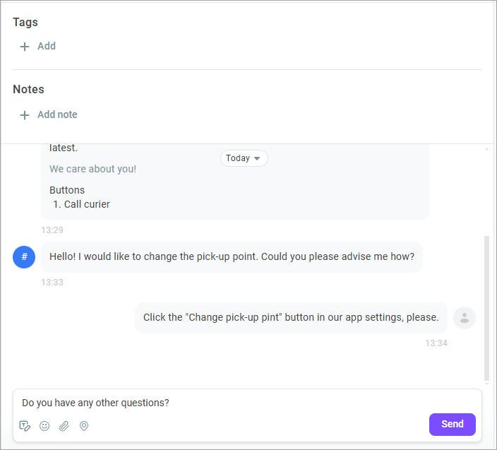Select the agent reply about app settings
Screen dimensions: 497x450
point(291,318)
